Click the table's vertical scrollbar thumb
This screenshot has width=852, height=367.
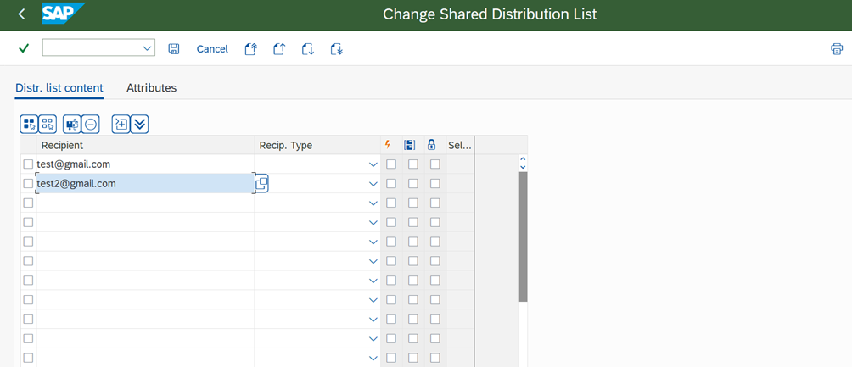click(523, 237)
